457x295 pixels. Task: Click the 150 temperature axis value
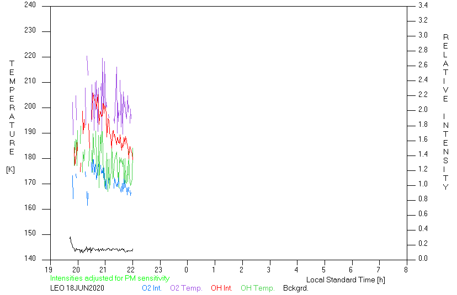click(x=30, y=233)
